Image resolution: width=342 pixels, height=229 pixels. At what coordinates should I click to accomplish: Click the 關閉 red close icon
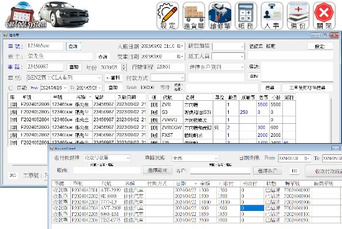click(324, 16)
